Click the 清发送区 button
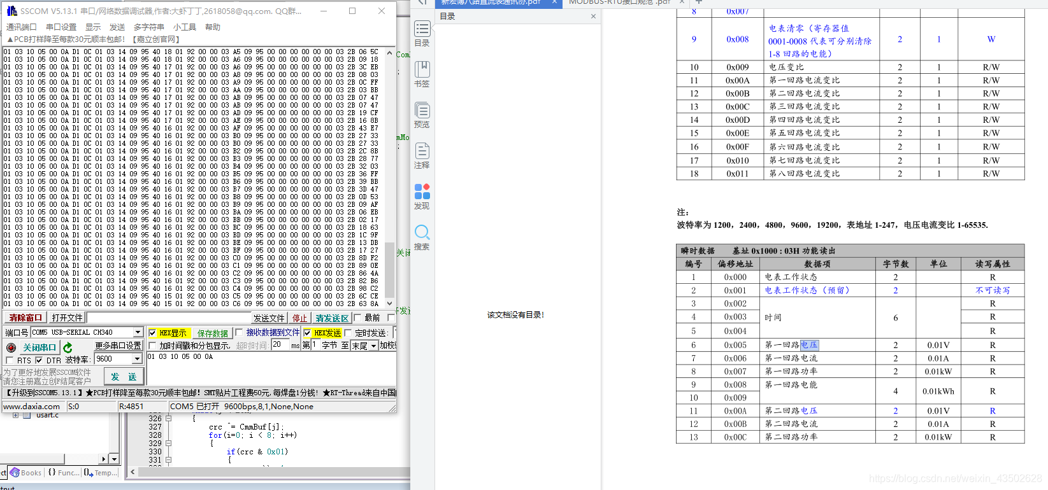The image size is (1048, 490). pos(332,318)
